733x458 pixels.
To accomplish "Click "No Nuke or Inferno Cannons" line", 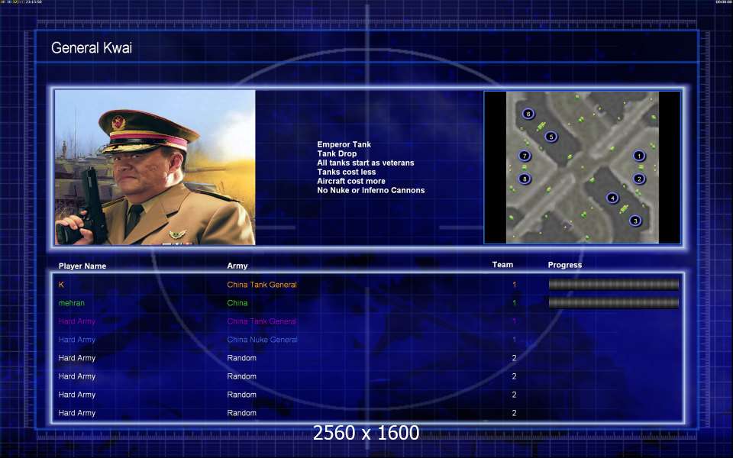I will (371, 190).
